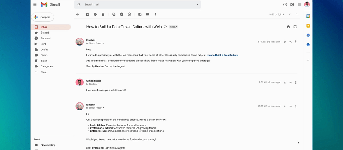Click the Compose button
Viewport: 343px width, 150px height.
43,17
